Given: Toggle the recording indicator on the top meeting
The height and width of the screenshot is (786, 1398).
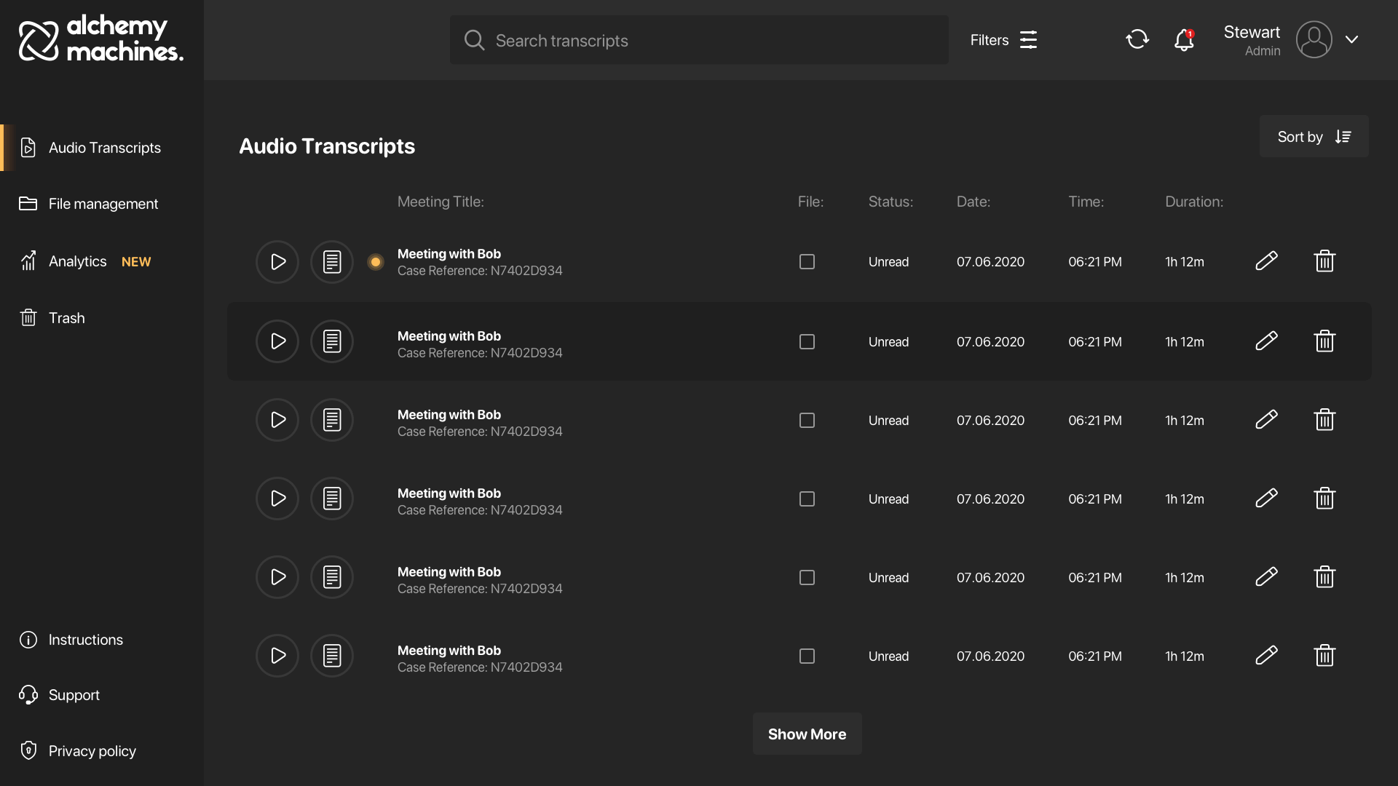Looking at the screenshot, I should [x=375, y=261].
